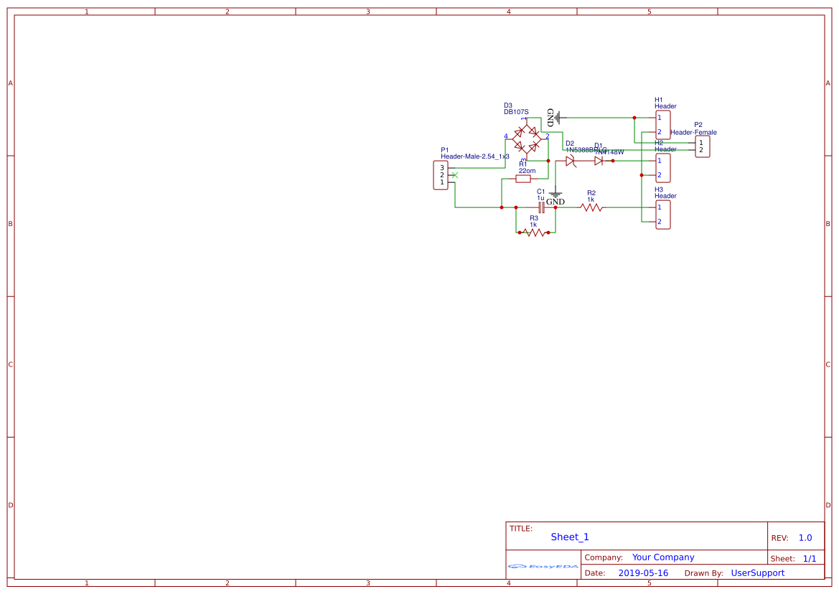The width and height of the screenshot is (839, 594).
Task: Click the GND symbol below D2
Action: 555,194
